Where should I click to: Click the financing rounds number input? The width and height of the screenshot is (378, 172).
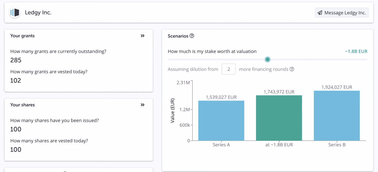click(229, 69)
